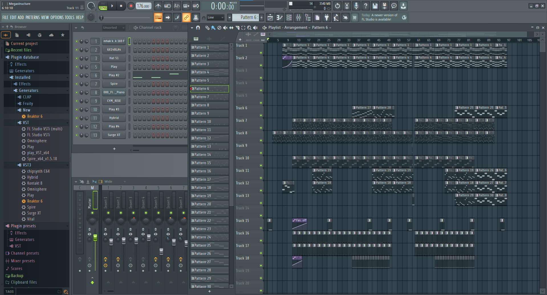The width and height of the screenshot is (547, 295).
Task: Open the browser cloud library tab
Action: (x=51, y=35)
